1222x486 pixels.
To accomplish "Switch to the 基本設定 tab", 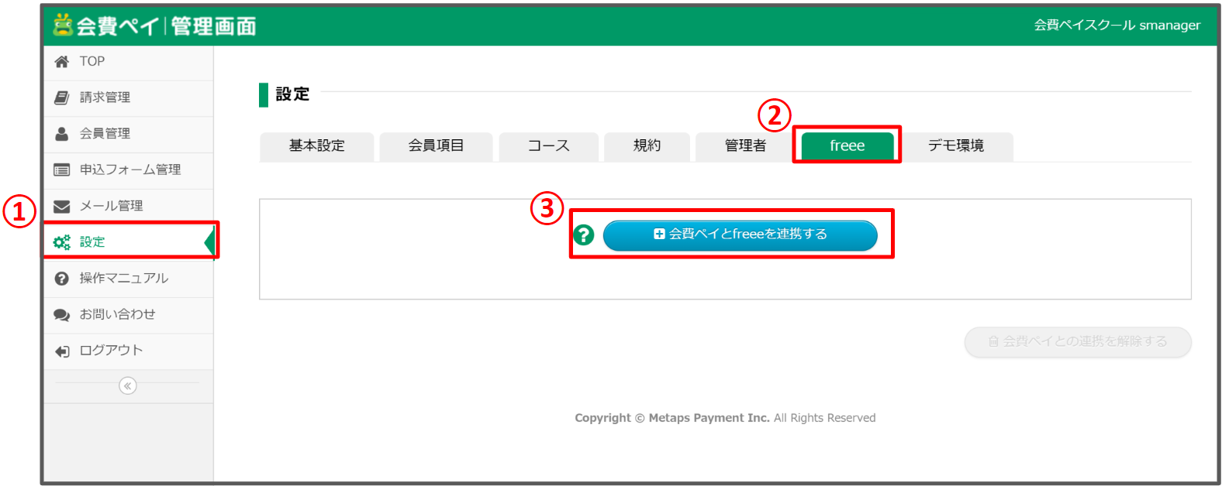I will click(316, 145).
